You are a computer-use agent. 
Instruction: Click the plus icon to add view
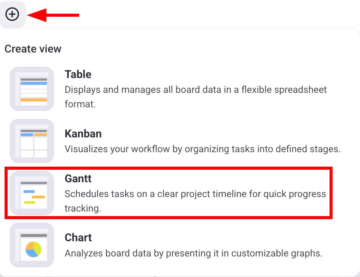pyautogui.click(x=12, y=14)
